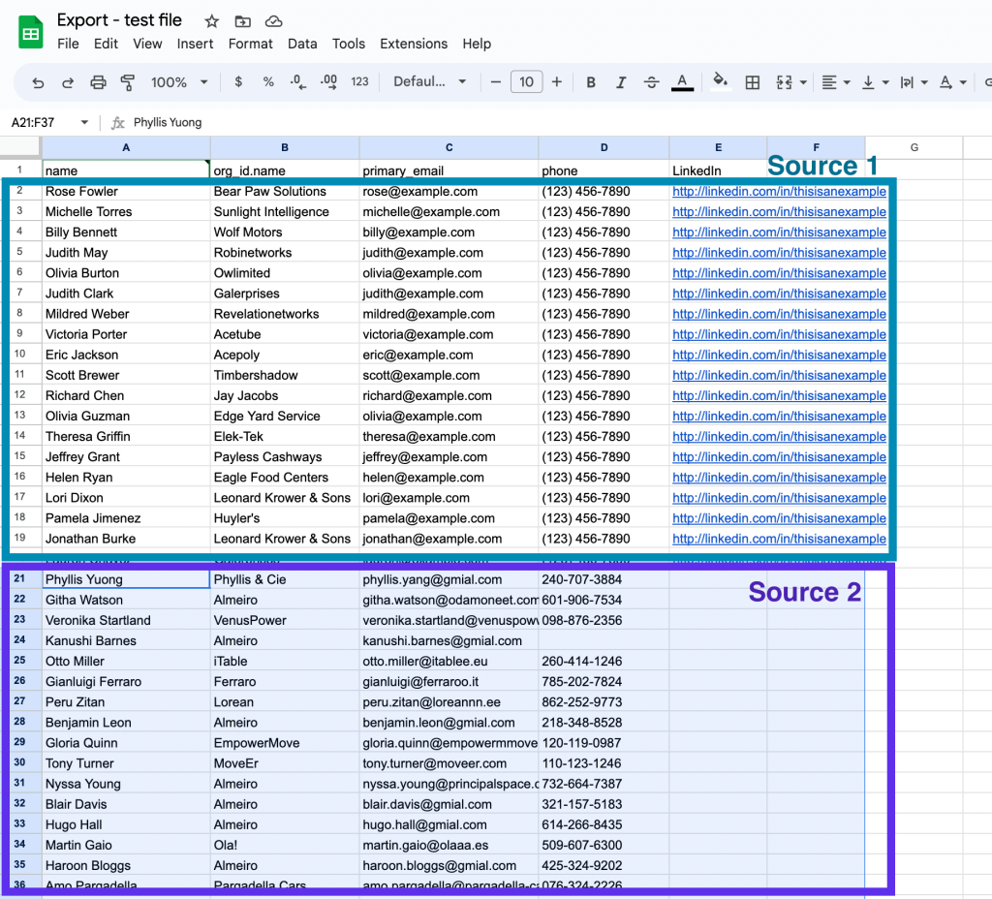992x899 pixels.
Task: Toggle strikethrough formatting
Action: pos(651,82)
